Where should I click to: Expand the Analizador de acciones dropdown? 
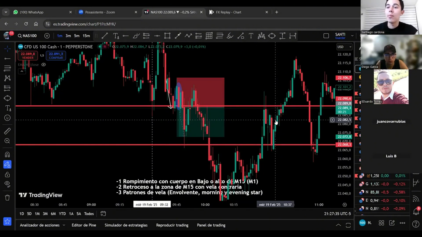point(42,225)
